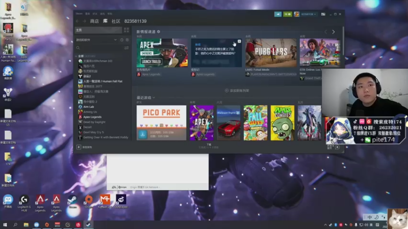Open the 社区 (Community) tab
Screen dimensions: 408x229
(x=116, y=21)
